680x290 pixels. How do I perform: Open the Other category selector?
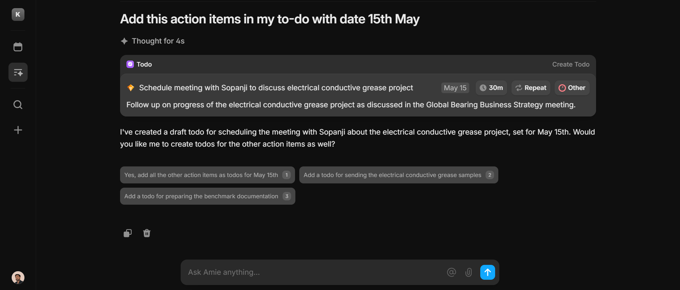(572, 88)
